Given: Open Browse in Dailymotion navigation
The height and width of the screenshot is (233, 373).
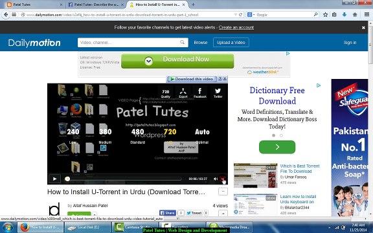Looking at the screenshot, I should tap(201, 42).
